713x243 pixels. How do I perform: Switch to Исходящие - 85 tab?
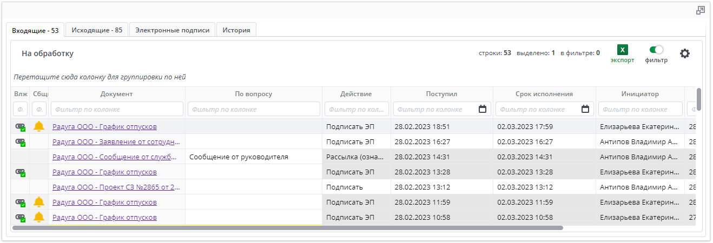pos(97,30)
